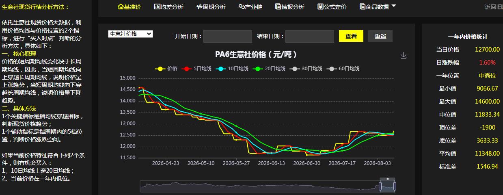The height and width of the screenshot is (195, 503).
Task: Click the yen icon beside 公式定价
Action: click(x=320, y=6)
